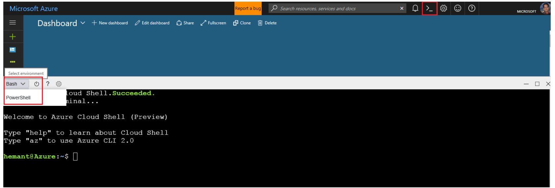The width and height of the screenshot is (555, 188).
Task: Click the 'Welcome to Azure Cloud Shell (Preview)' text
Action: coord(86,117)
